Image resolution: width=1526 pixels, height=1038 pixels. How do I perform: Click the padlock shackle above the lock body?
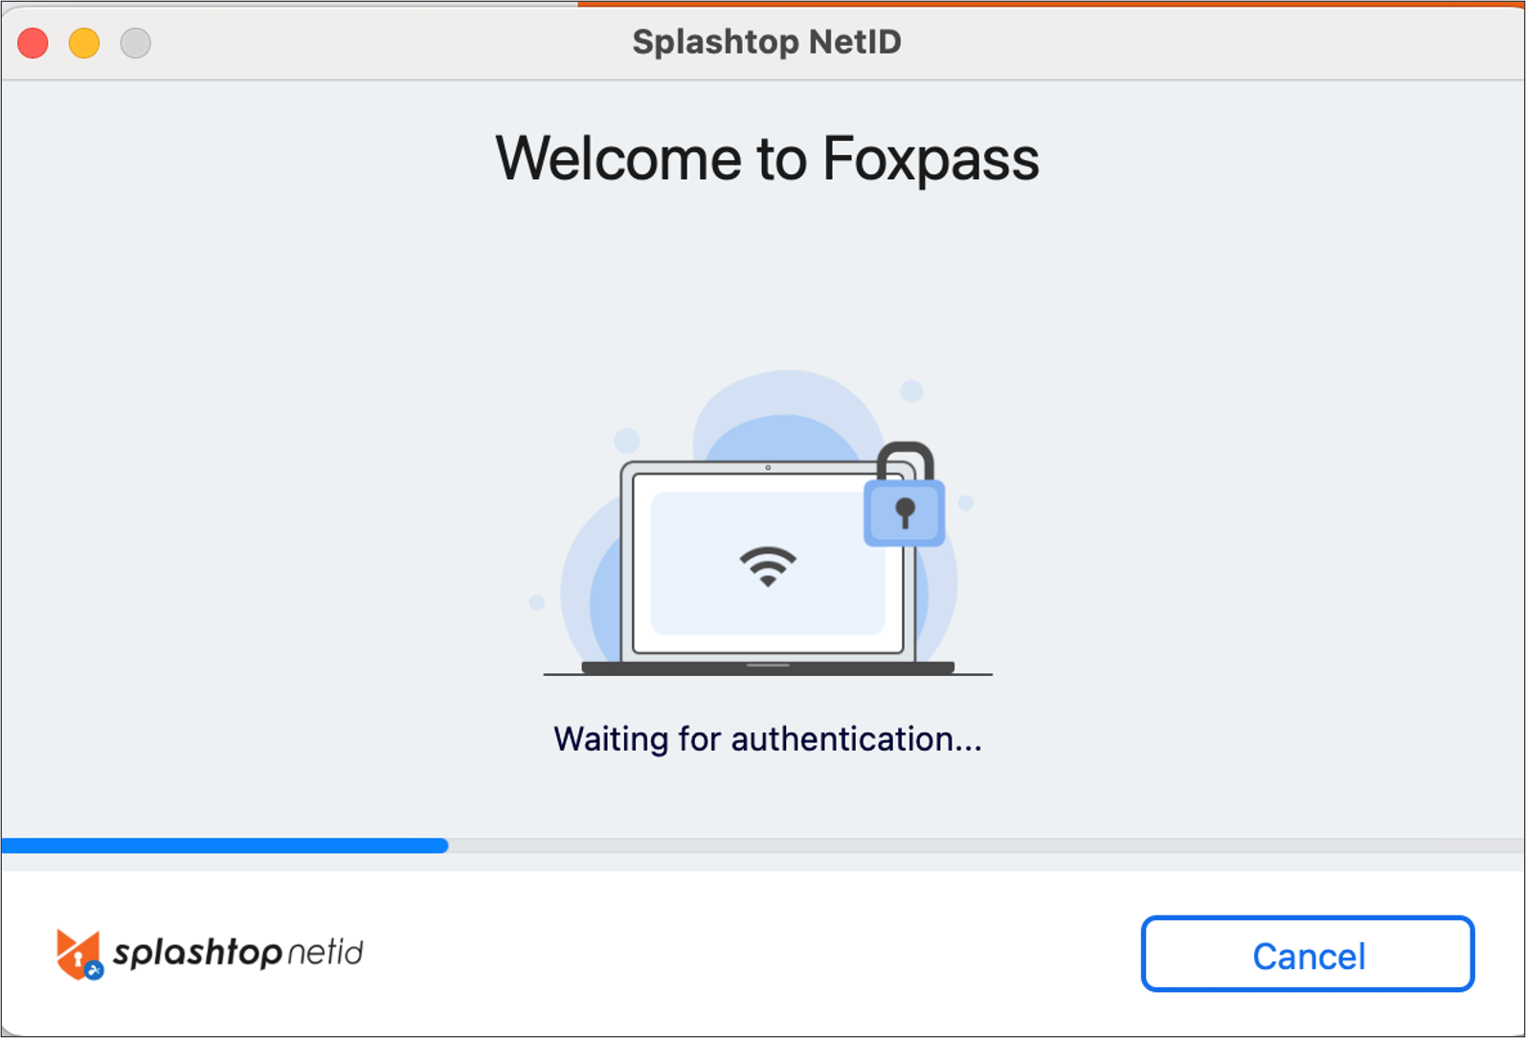tap(905, 461)
